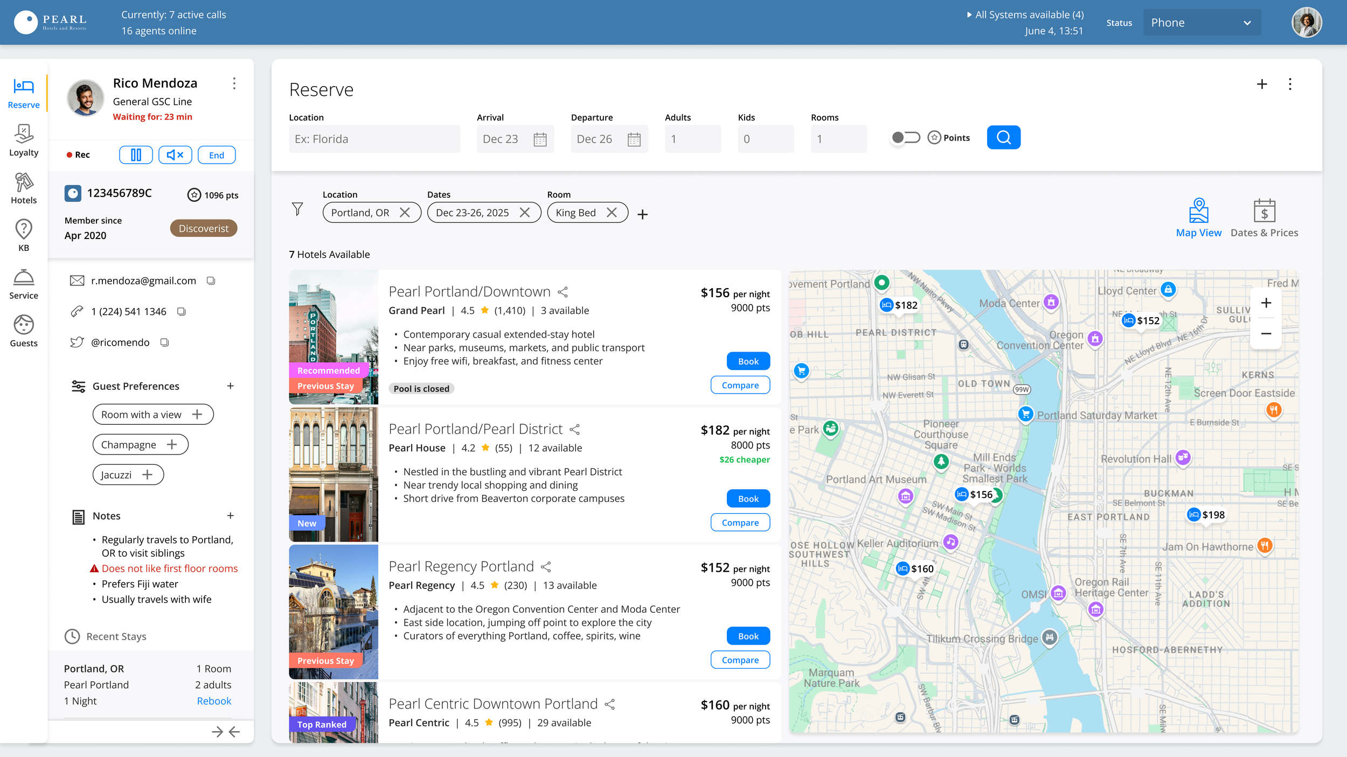Switch to Map View
This screenshot has height=757, width=1347.
1199,218
